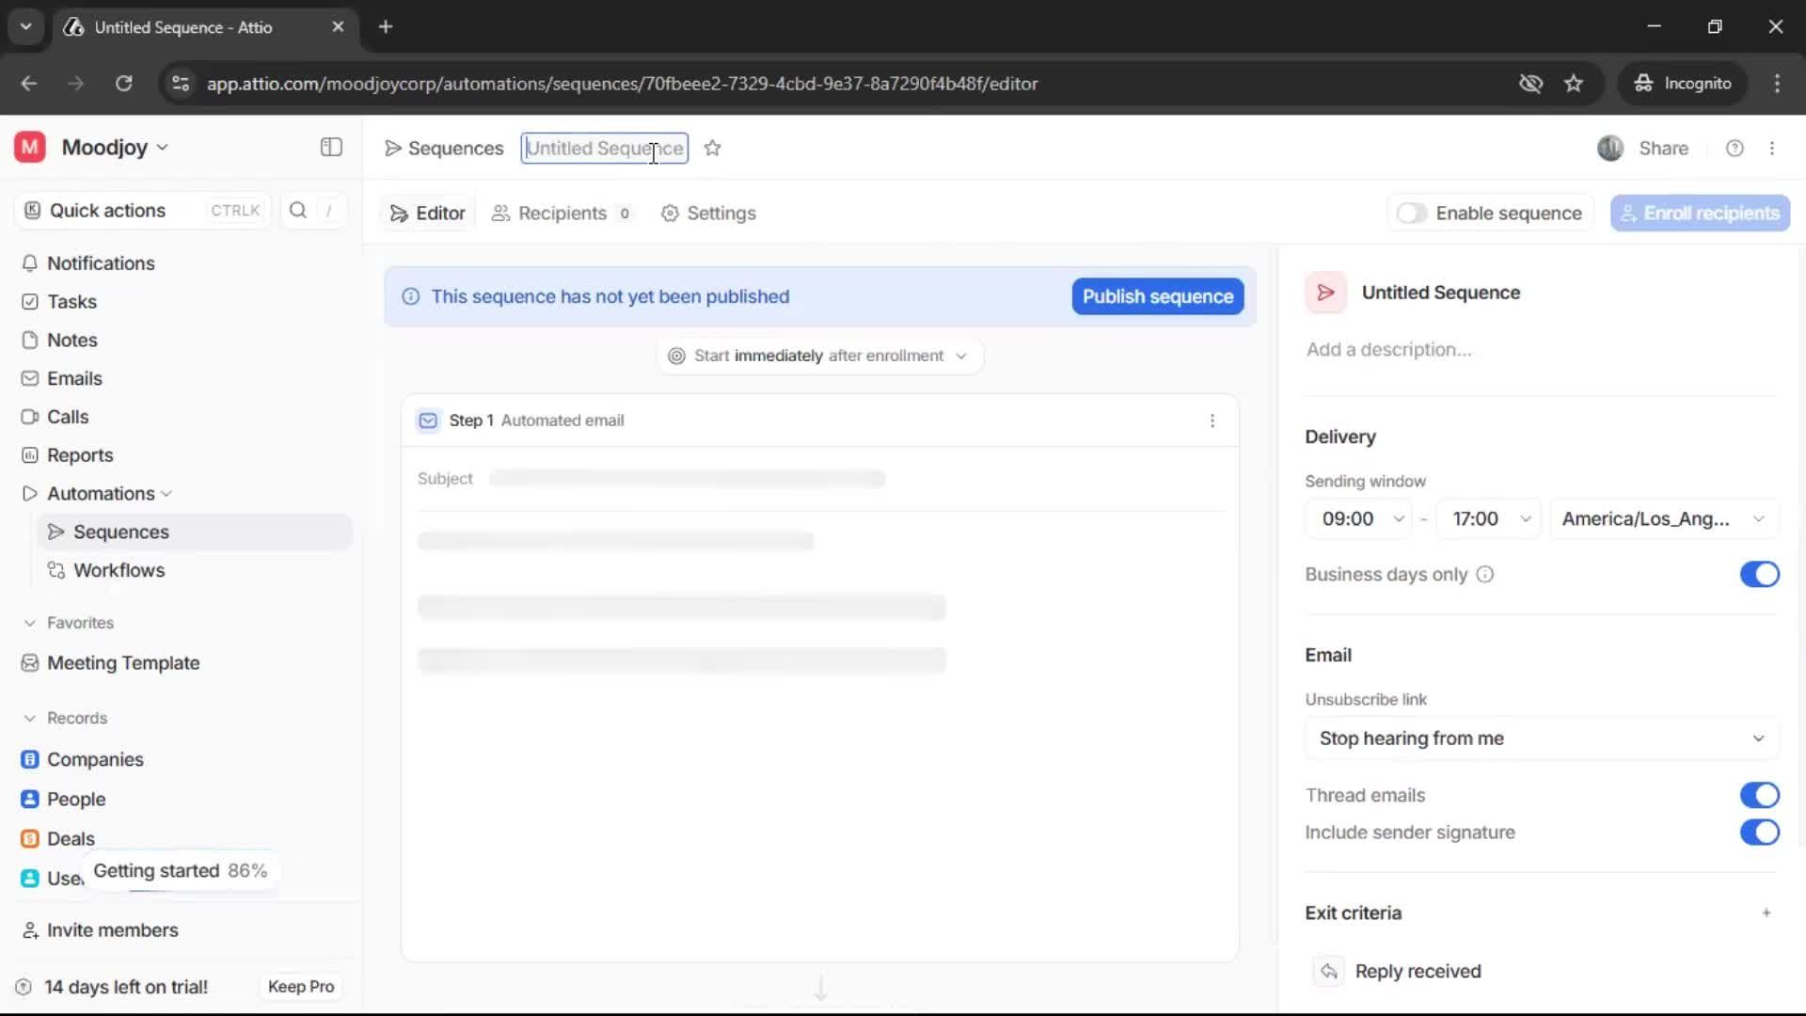Disable the Business days only toggle

pyautogui.click(x=1758, y=575)
